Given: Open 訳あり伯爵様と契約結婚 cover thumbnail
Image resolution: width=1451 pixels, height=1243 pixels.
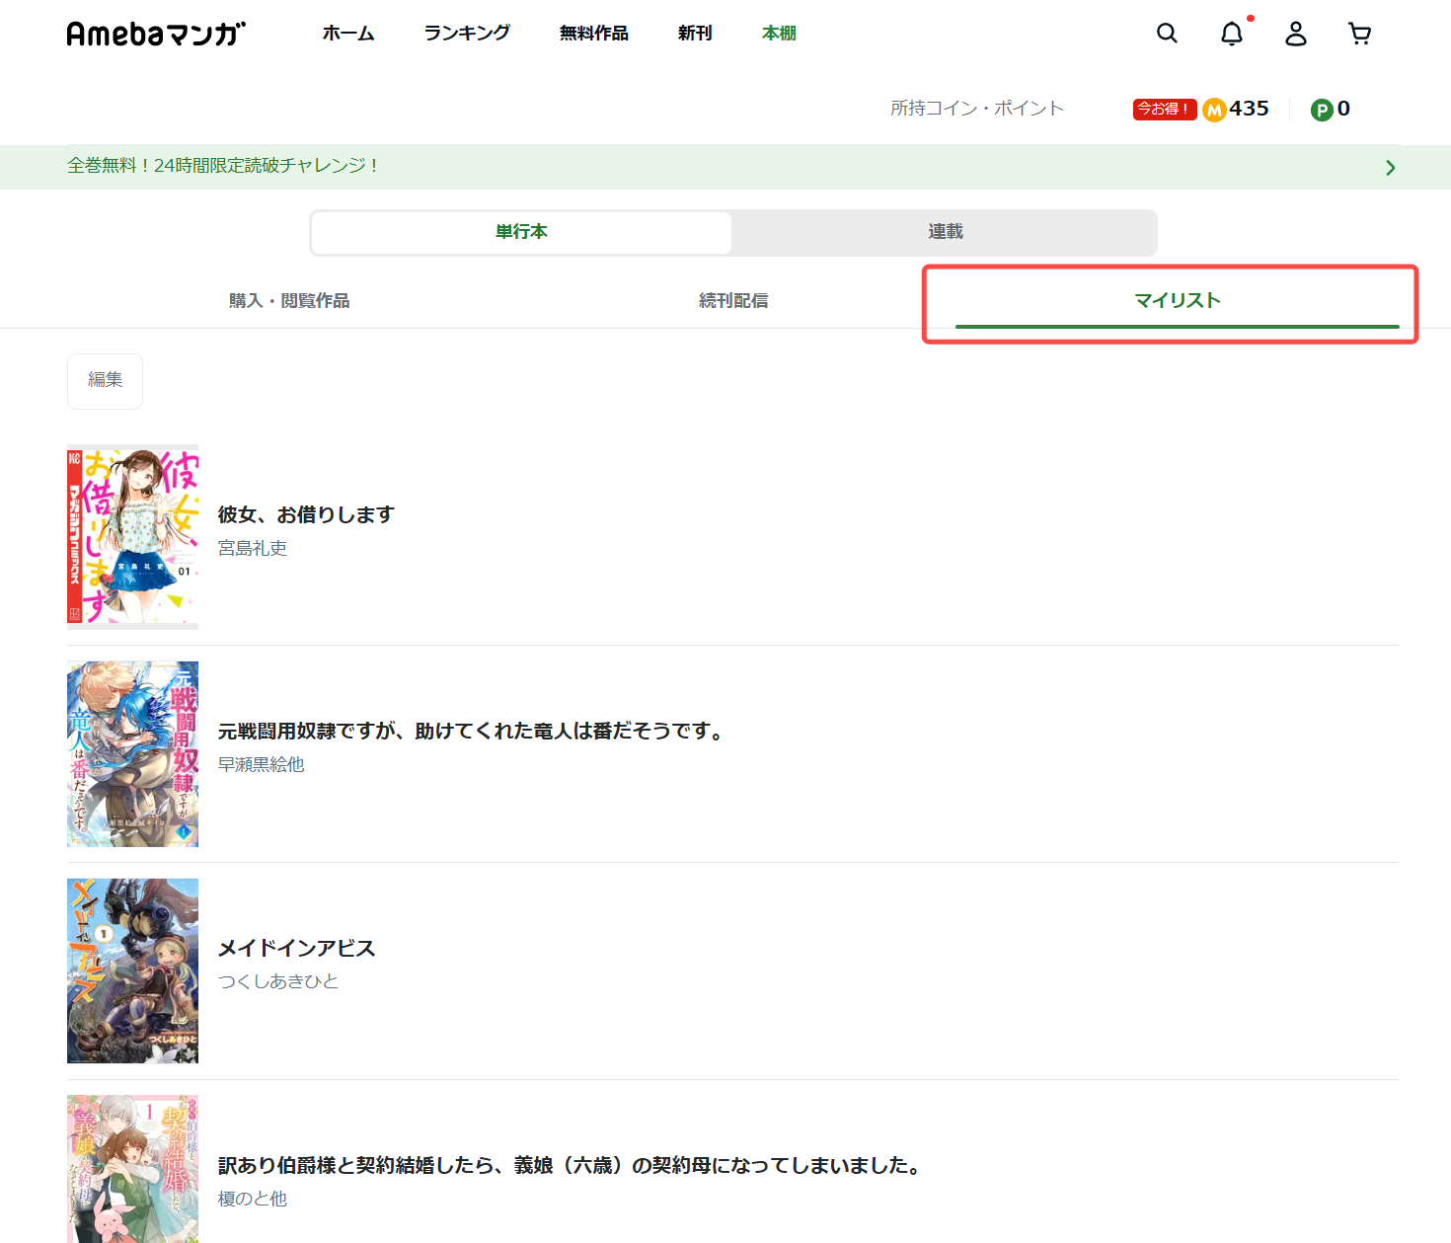Looking at the screenshot, I should (132, 1169).
